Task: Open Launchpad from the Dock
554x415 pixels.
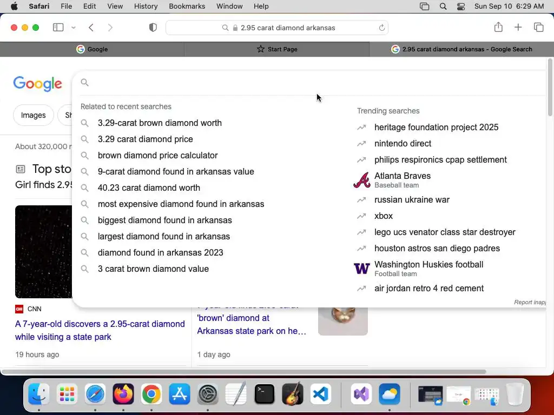Action: pos(67,394)
